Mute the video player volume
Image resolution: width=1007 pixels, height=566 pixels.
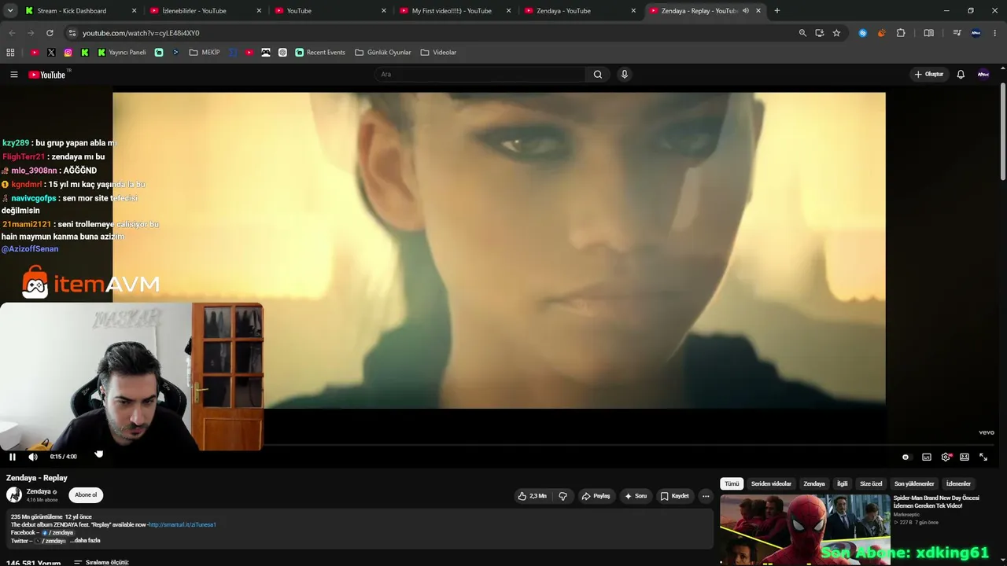tap(33, 457)
